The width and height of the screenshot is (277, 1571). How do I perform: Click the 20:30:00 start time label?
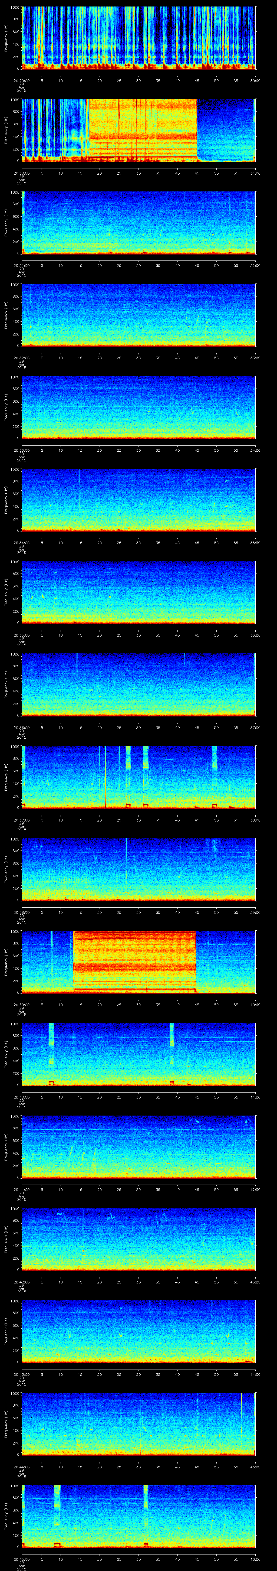coord(21,173)
